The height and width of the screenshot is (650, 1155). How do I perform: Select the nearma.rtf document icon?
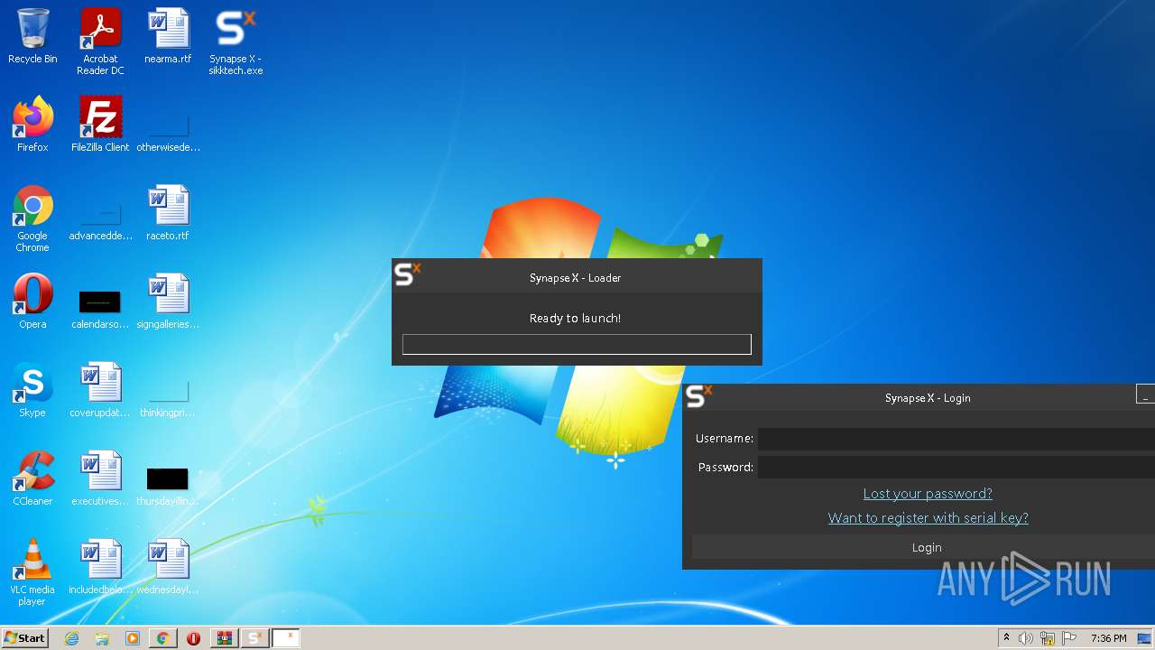[x=168, y=36]
